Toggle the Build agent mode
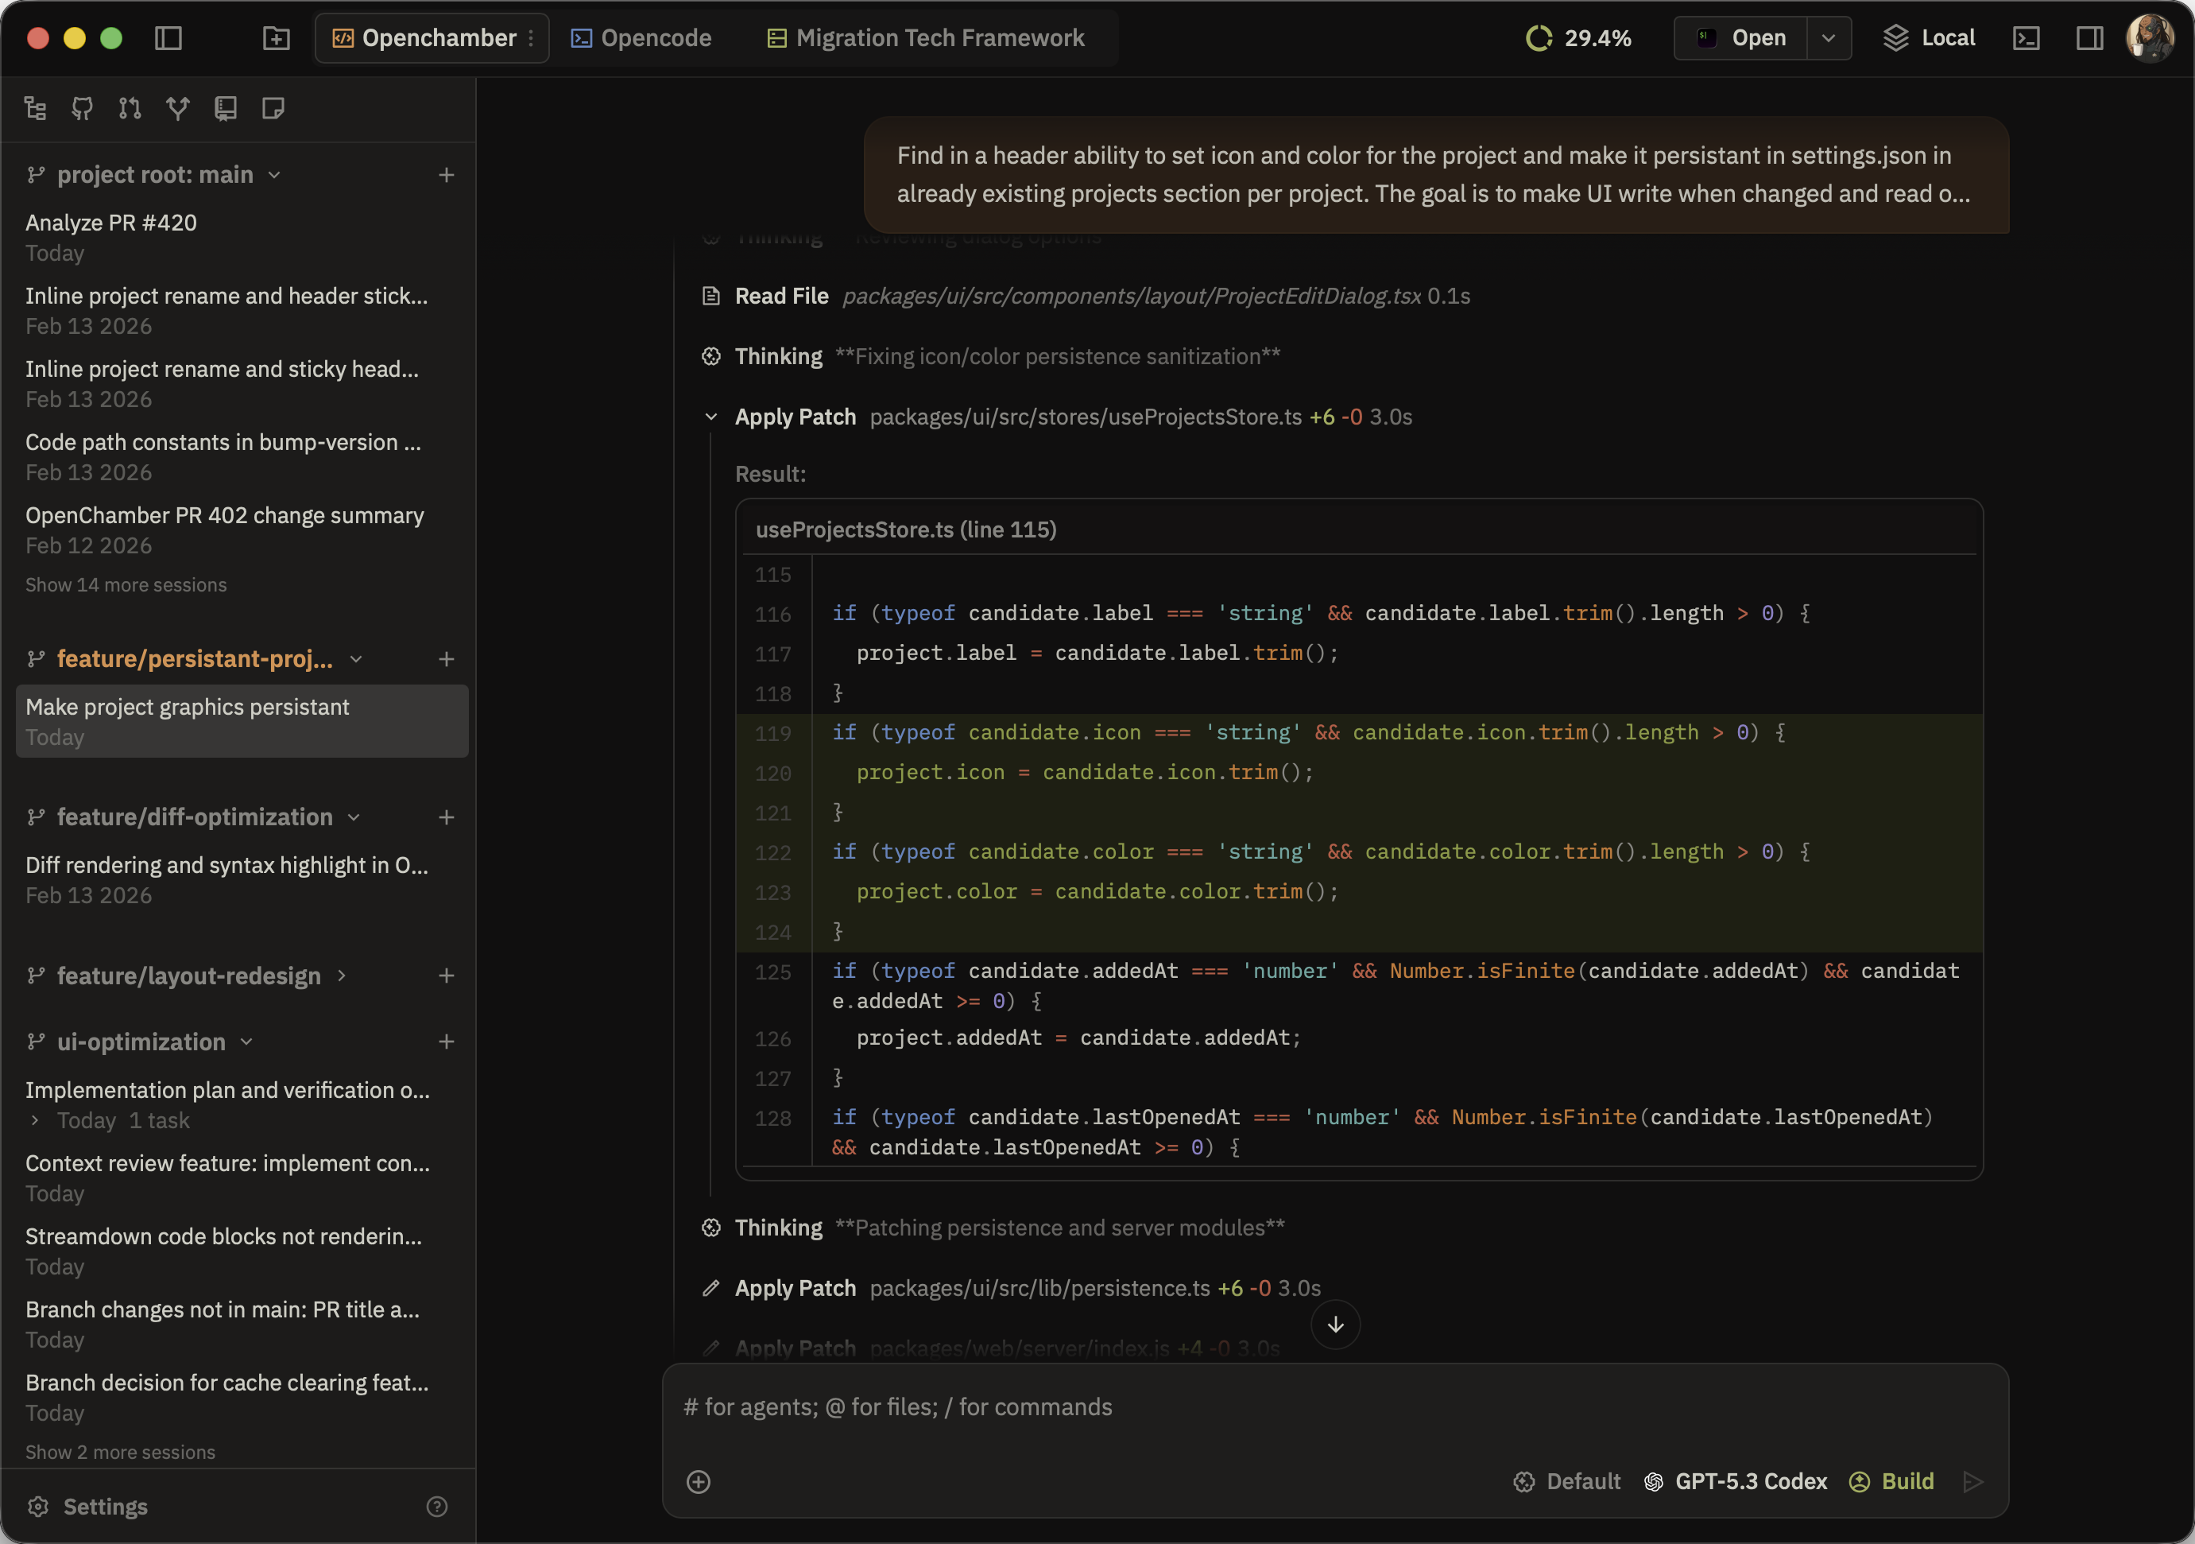 tap(1892, 1482)
